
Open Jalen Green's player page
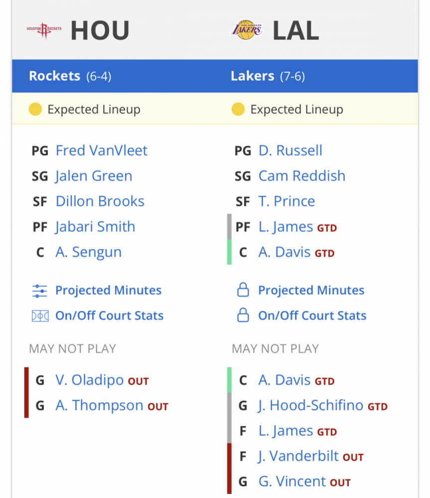pyautogui.click(x=94, y=176)
